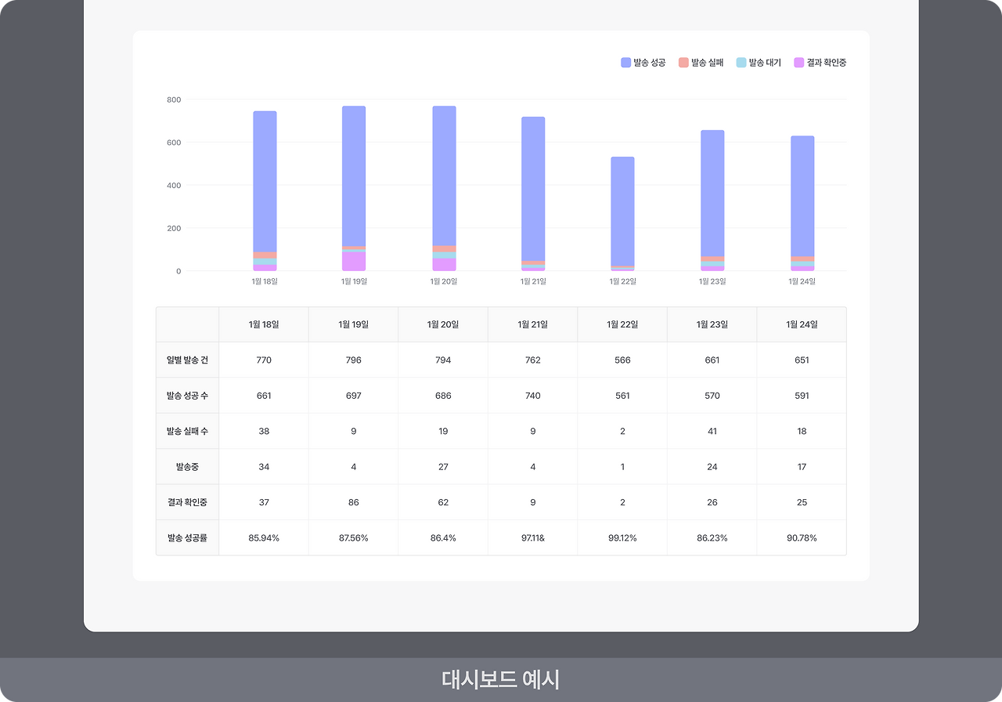Hide the 결과 확인중 series via its legend

click(x=824, y=63)
